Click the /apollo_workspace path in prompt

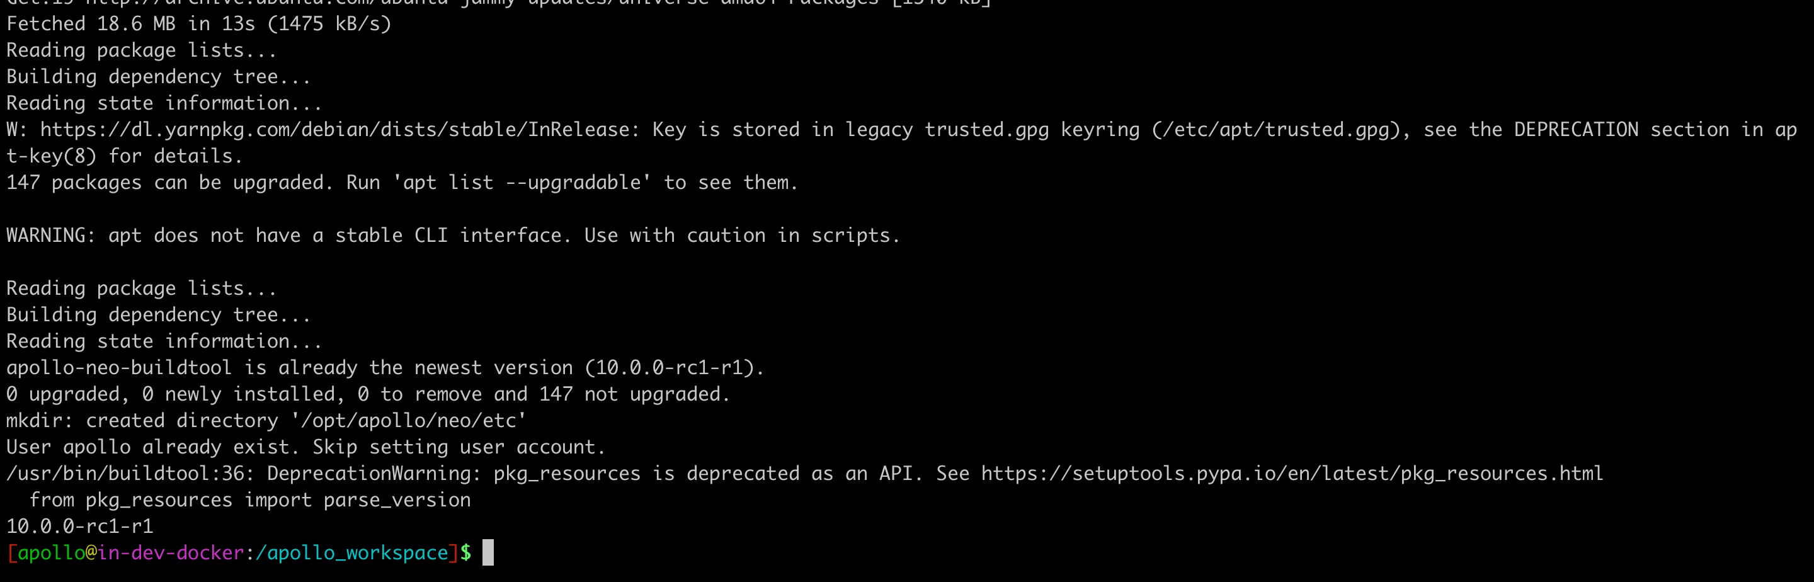(352, 553)
